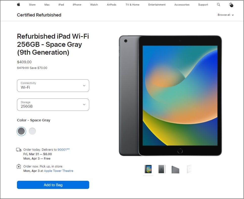Show the back view iPad thumbnail

pos(162,169)
